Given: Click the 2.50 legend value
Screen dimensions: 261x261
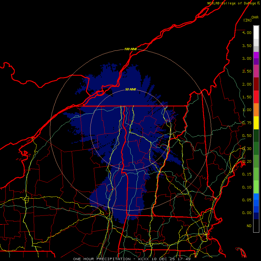Looking at the screenshot, I should [247, 71].
